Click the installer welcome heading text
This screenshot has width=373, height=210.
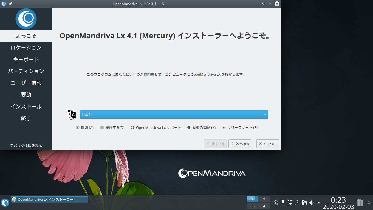coord(164,36)
